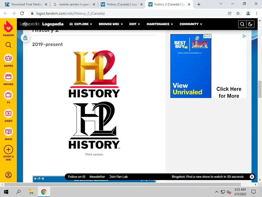Click the muted volume tray icon
Image resolution: width=262 pixels, height=197 pixels.
pos(229,192)
